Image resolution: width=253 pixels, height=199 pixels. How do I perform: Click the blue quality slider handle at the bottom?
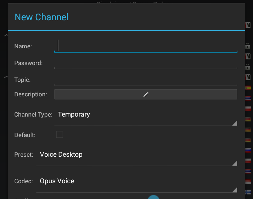[x=154, y=197]
